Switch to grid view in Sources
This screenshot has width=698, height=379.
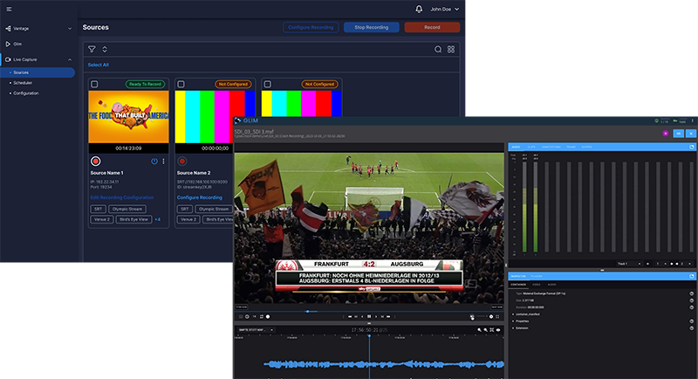[451, 50]
